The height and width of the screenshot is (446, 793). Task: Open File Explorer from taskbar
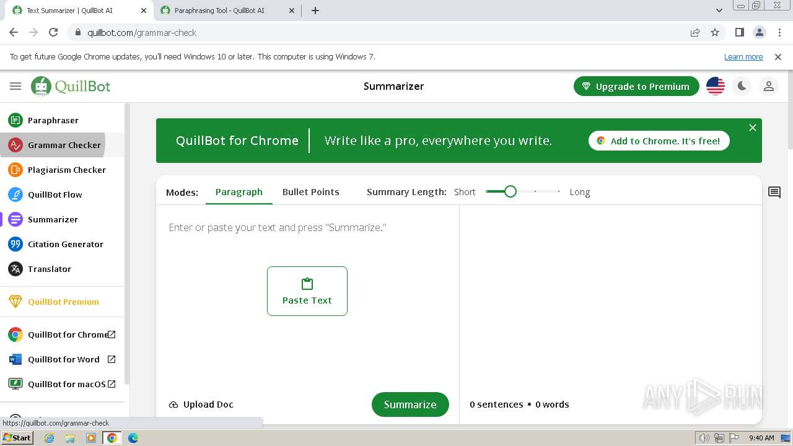click(70, 438)
